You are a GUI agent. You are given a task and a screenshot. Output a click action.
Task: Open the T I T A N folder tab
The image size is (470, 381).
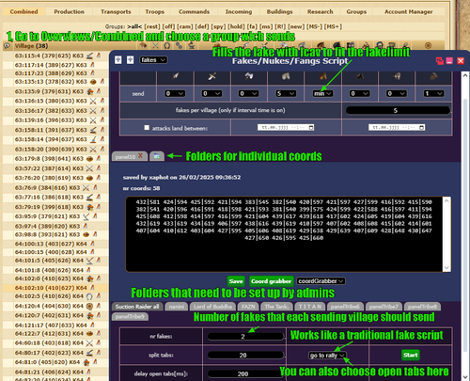(310, 307)
